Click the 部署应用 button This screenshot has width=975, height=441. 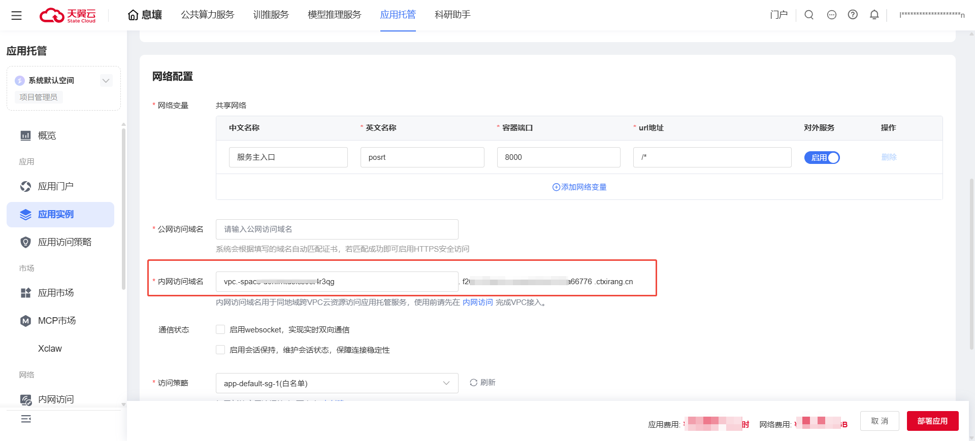932,421
